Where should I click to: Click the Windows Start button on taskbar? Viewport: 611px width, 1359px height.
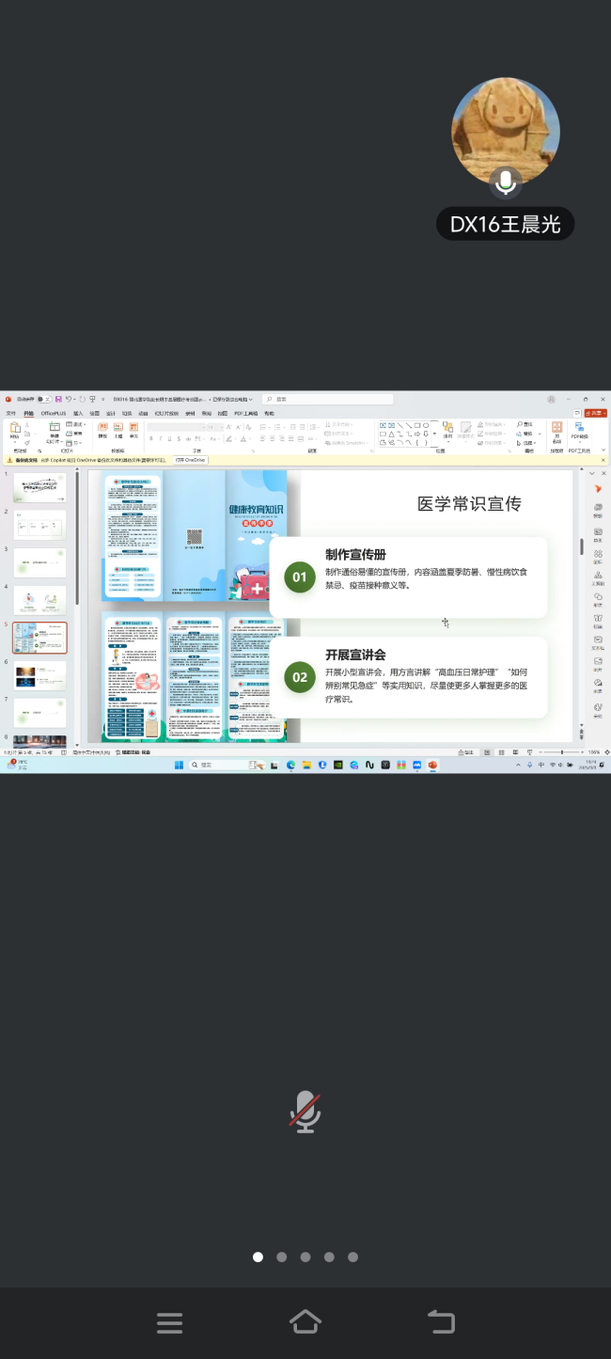click(180, 766)
